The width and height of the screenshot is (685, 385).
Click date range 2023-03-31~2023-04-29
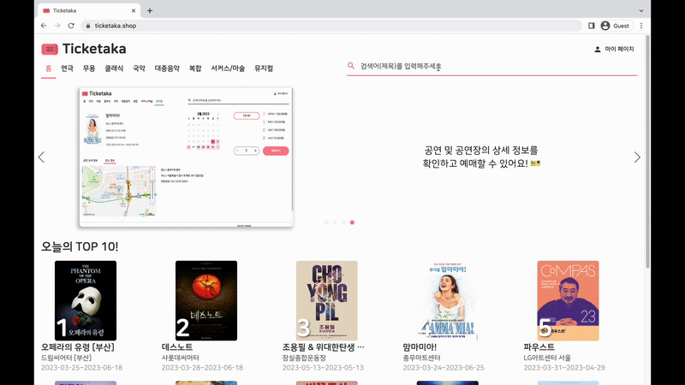564,368
